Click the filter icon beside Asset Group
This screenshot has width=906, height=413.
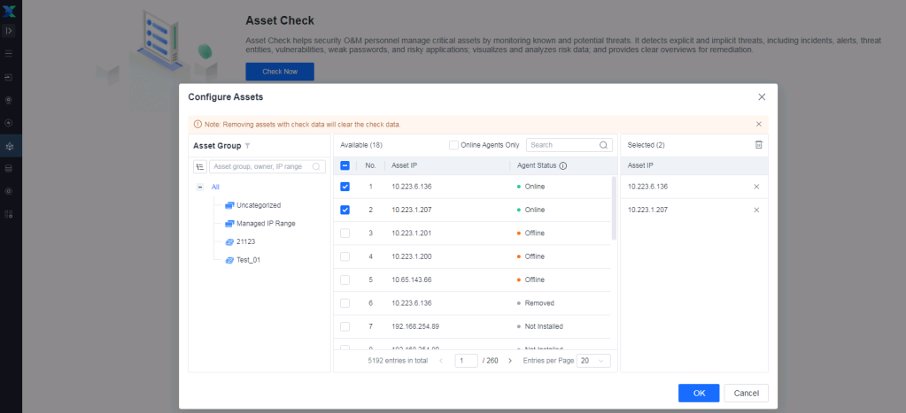[248, 146]
